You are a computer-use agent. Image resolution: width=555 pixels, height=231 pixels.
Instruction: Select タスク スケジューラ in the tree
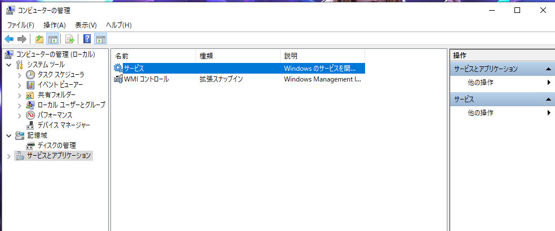61,75
